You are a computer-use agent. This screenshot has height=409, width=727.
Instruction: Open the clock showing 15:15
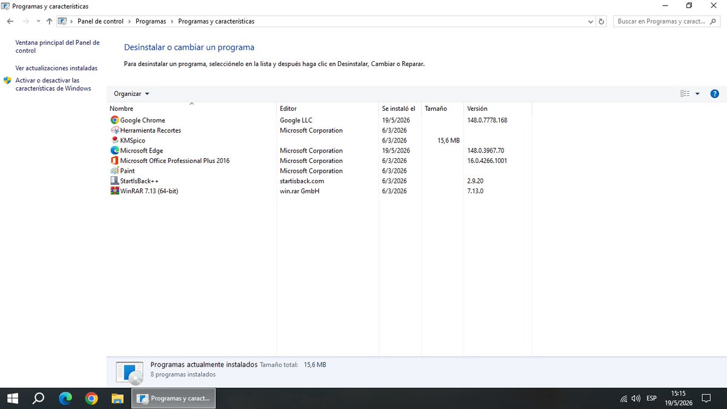click(679, 398)
